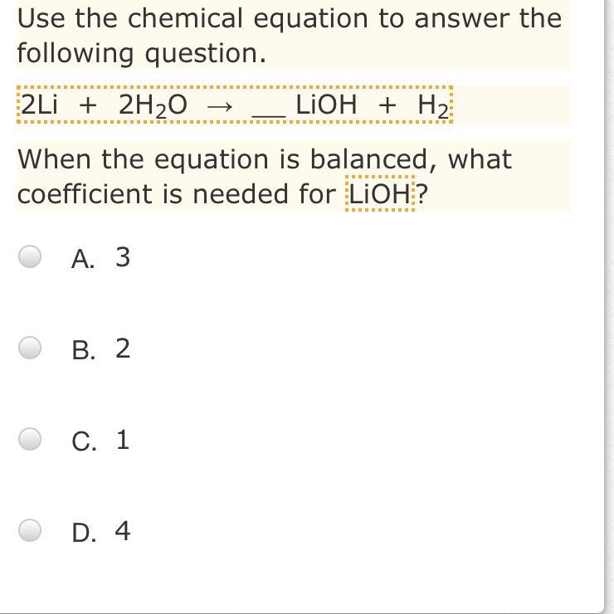
Task: Click the 'When the equation is balanced' question
Action: (x=265, y=176)
